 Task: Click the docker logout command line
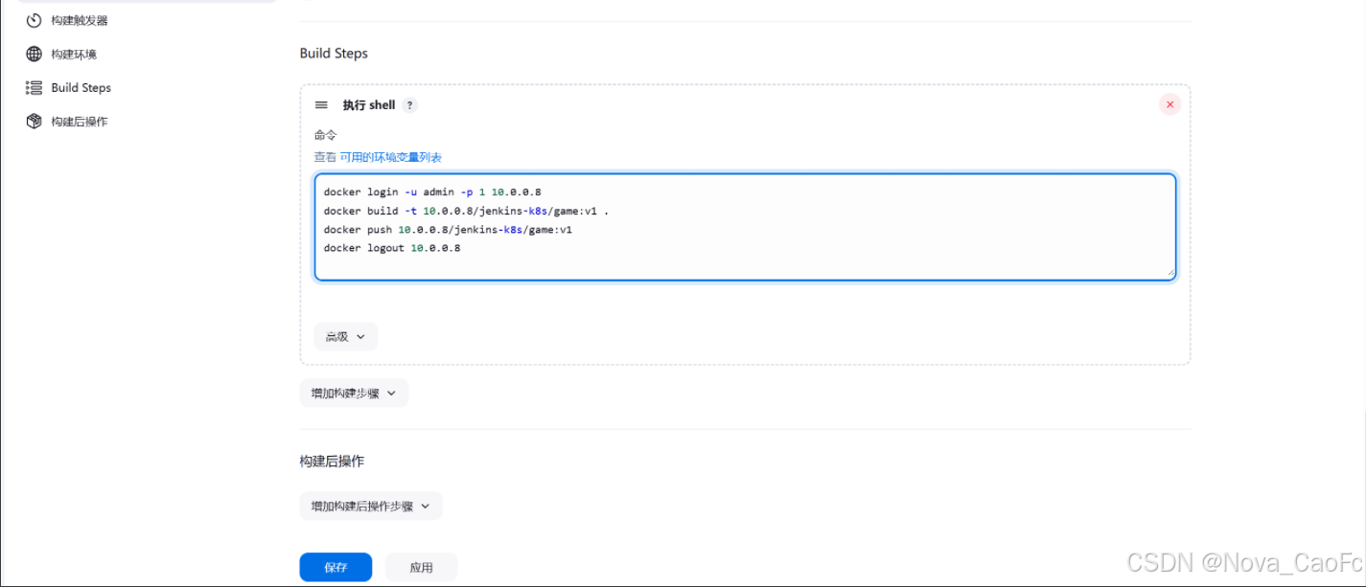pyautogui.click(x=392, y=248)
